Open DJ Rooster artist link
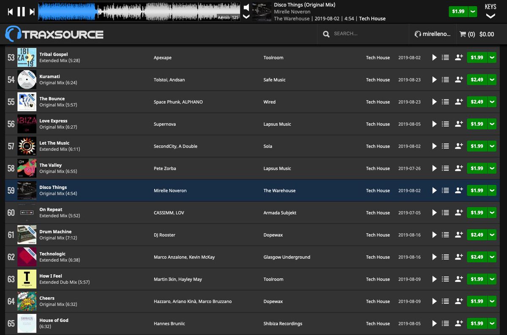This screenshot has width=507, height=335. coord(164,235)
